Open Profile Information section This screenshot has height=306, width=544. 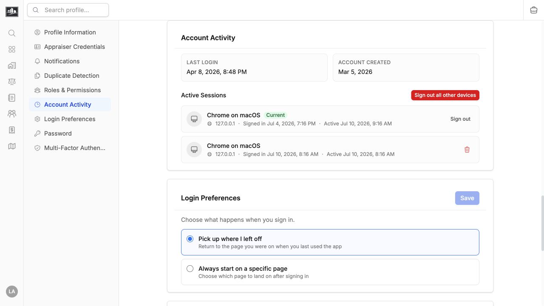pyautogui.click(x=70, y=32)
